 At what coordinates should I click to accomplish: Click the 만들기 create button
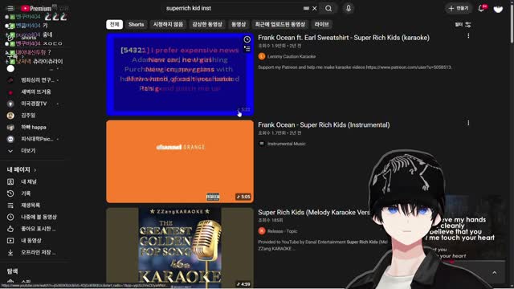pyautogui.click(x=459, y=8)
